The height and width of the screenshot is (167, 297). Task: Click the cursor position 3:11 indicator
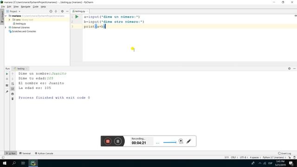point(226,157)
